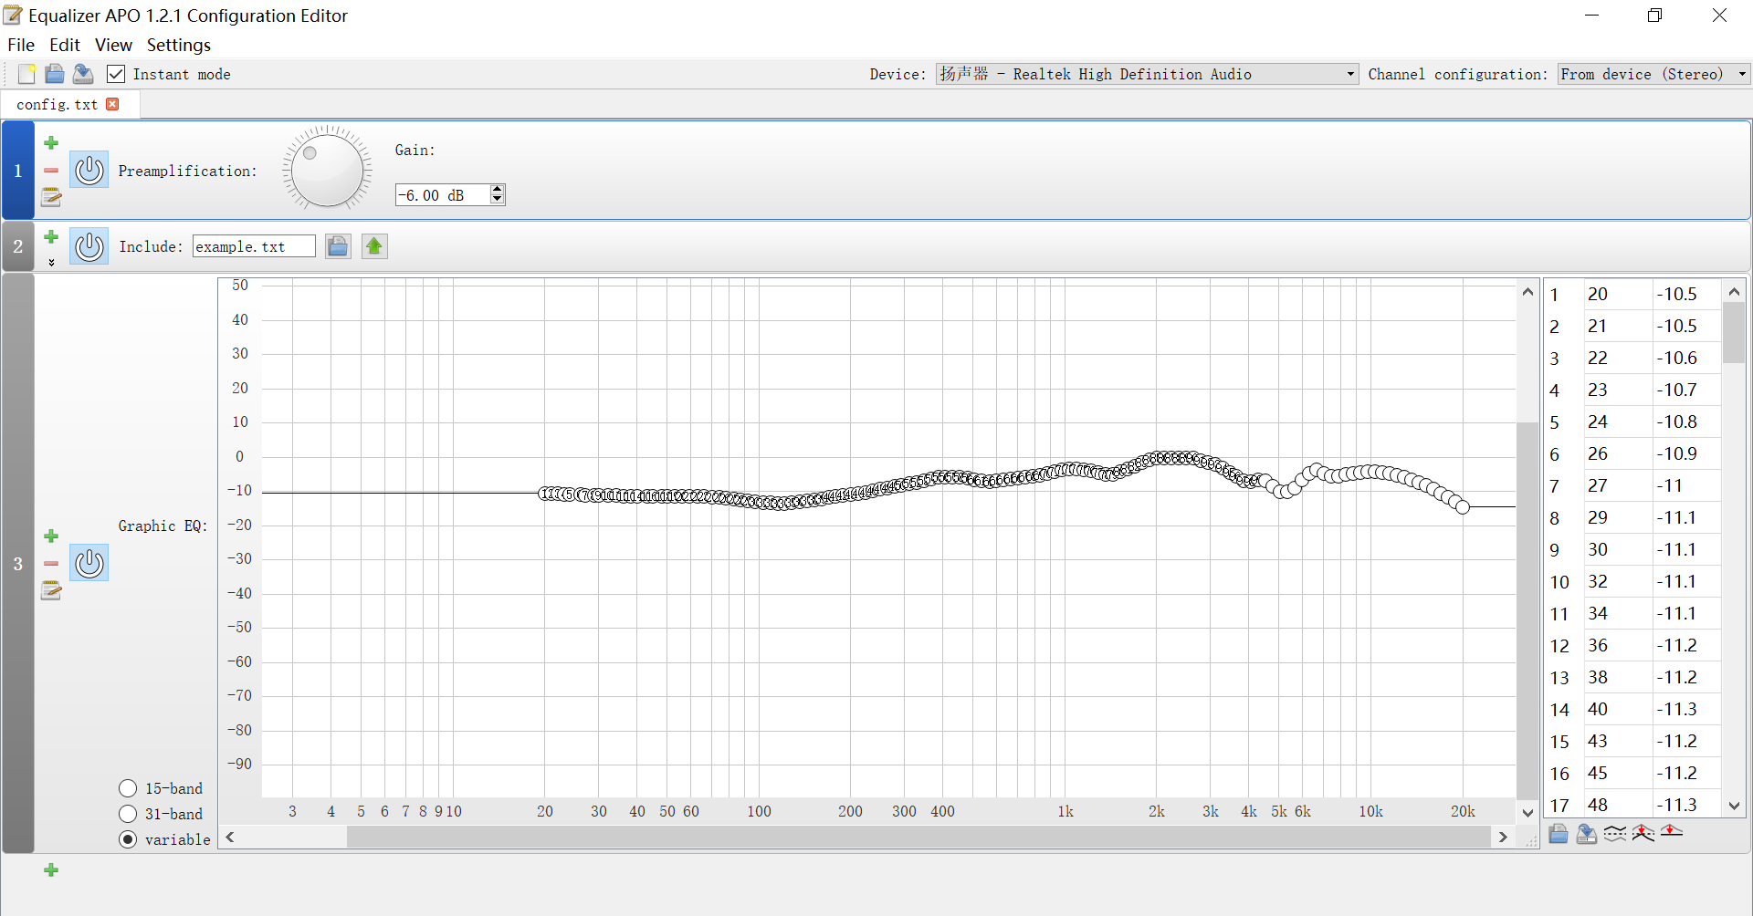This screenshot has width=1753, height=916.
Task: Click the New file toolbar icon
Action: (26, 74)
